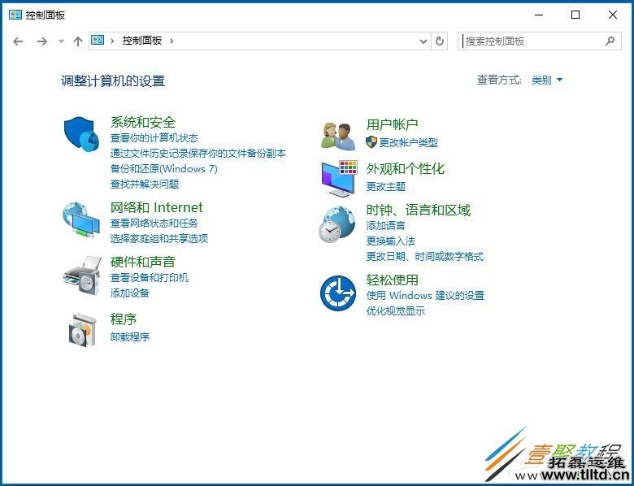Open the System and Security shield icon
The image size is (634, 486).
pyautogui.click(x=81, y=134)
